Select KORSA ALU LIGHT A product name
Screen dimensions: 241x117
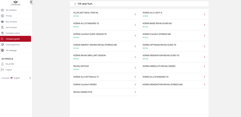tap(152, 13)
